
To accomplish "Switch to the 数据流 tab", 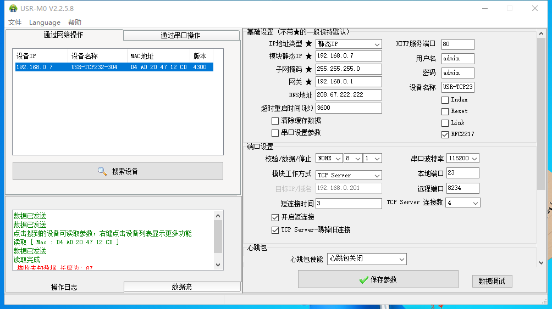I will click(x=182, y=287).
